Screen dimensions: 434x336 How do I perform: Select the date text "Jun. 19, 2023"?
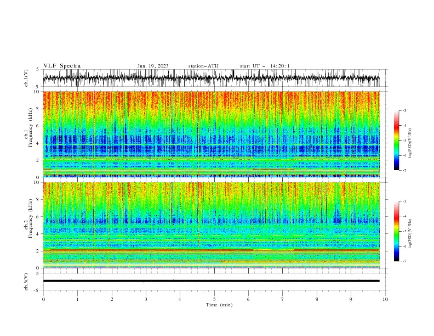tap(153, 66)
